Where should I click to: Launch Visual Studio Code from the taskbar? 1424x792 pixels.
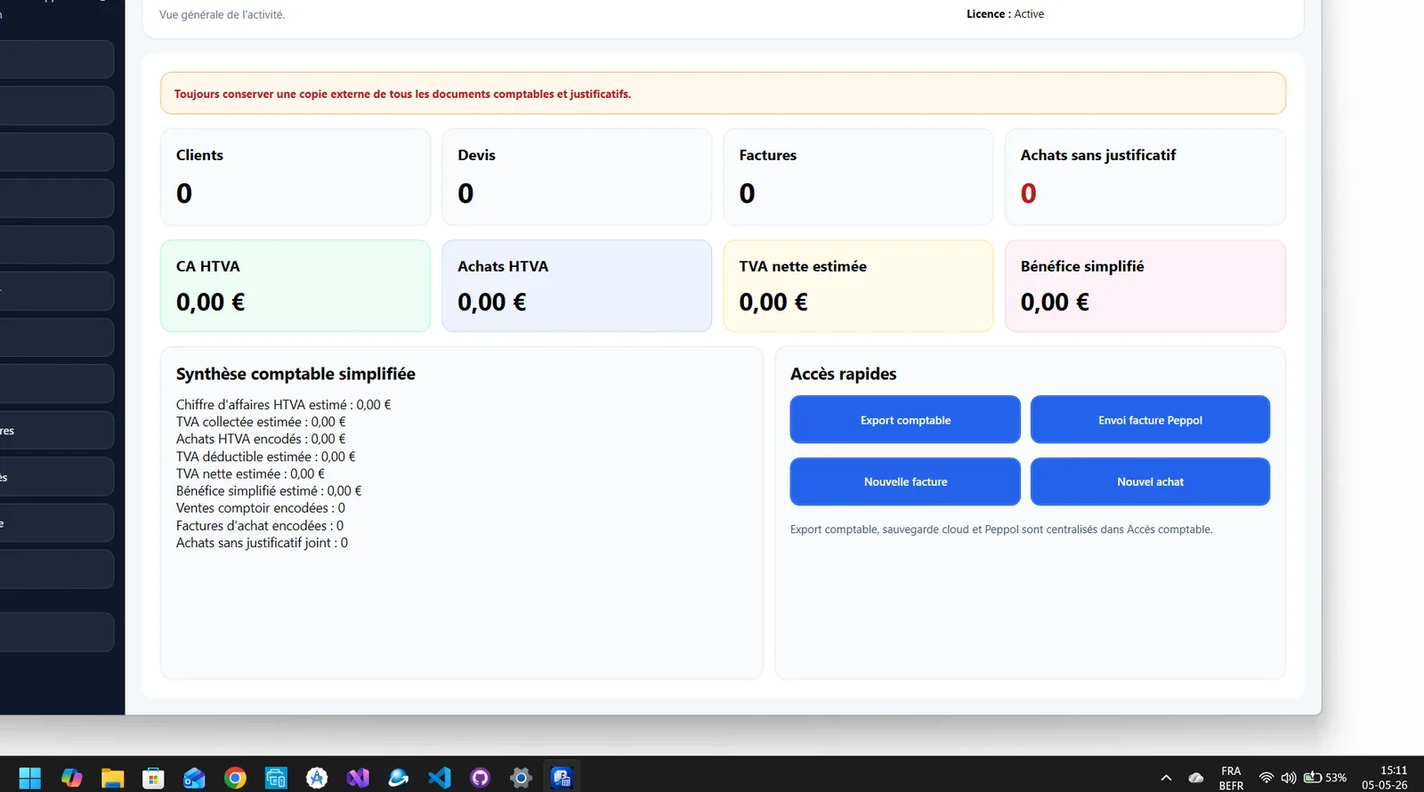[x=440, y=778]
